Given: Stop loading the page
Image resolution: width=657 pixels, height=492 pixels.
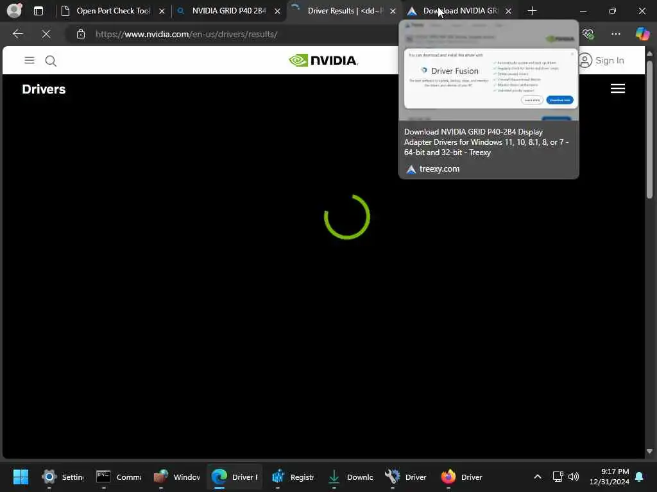Looking at the screenshot, I should click(46, 34).
